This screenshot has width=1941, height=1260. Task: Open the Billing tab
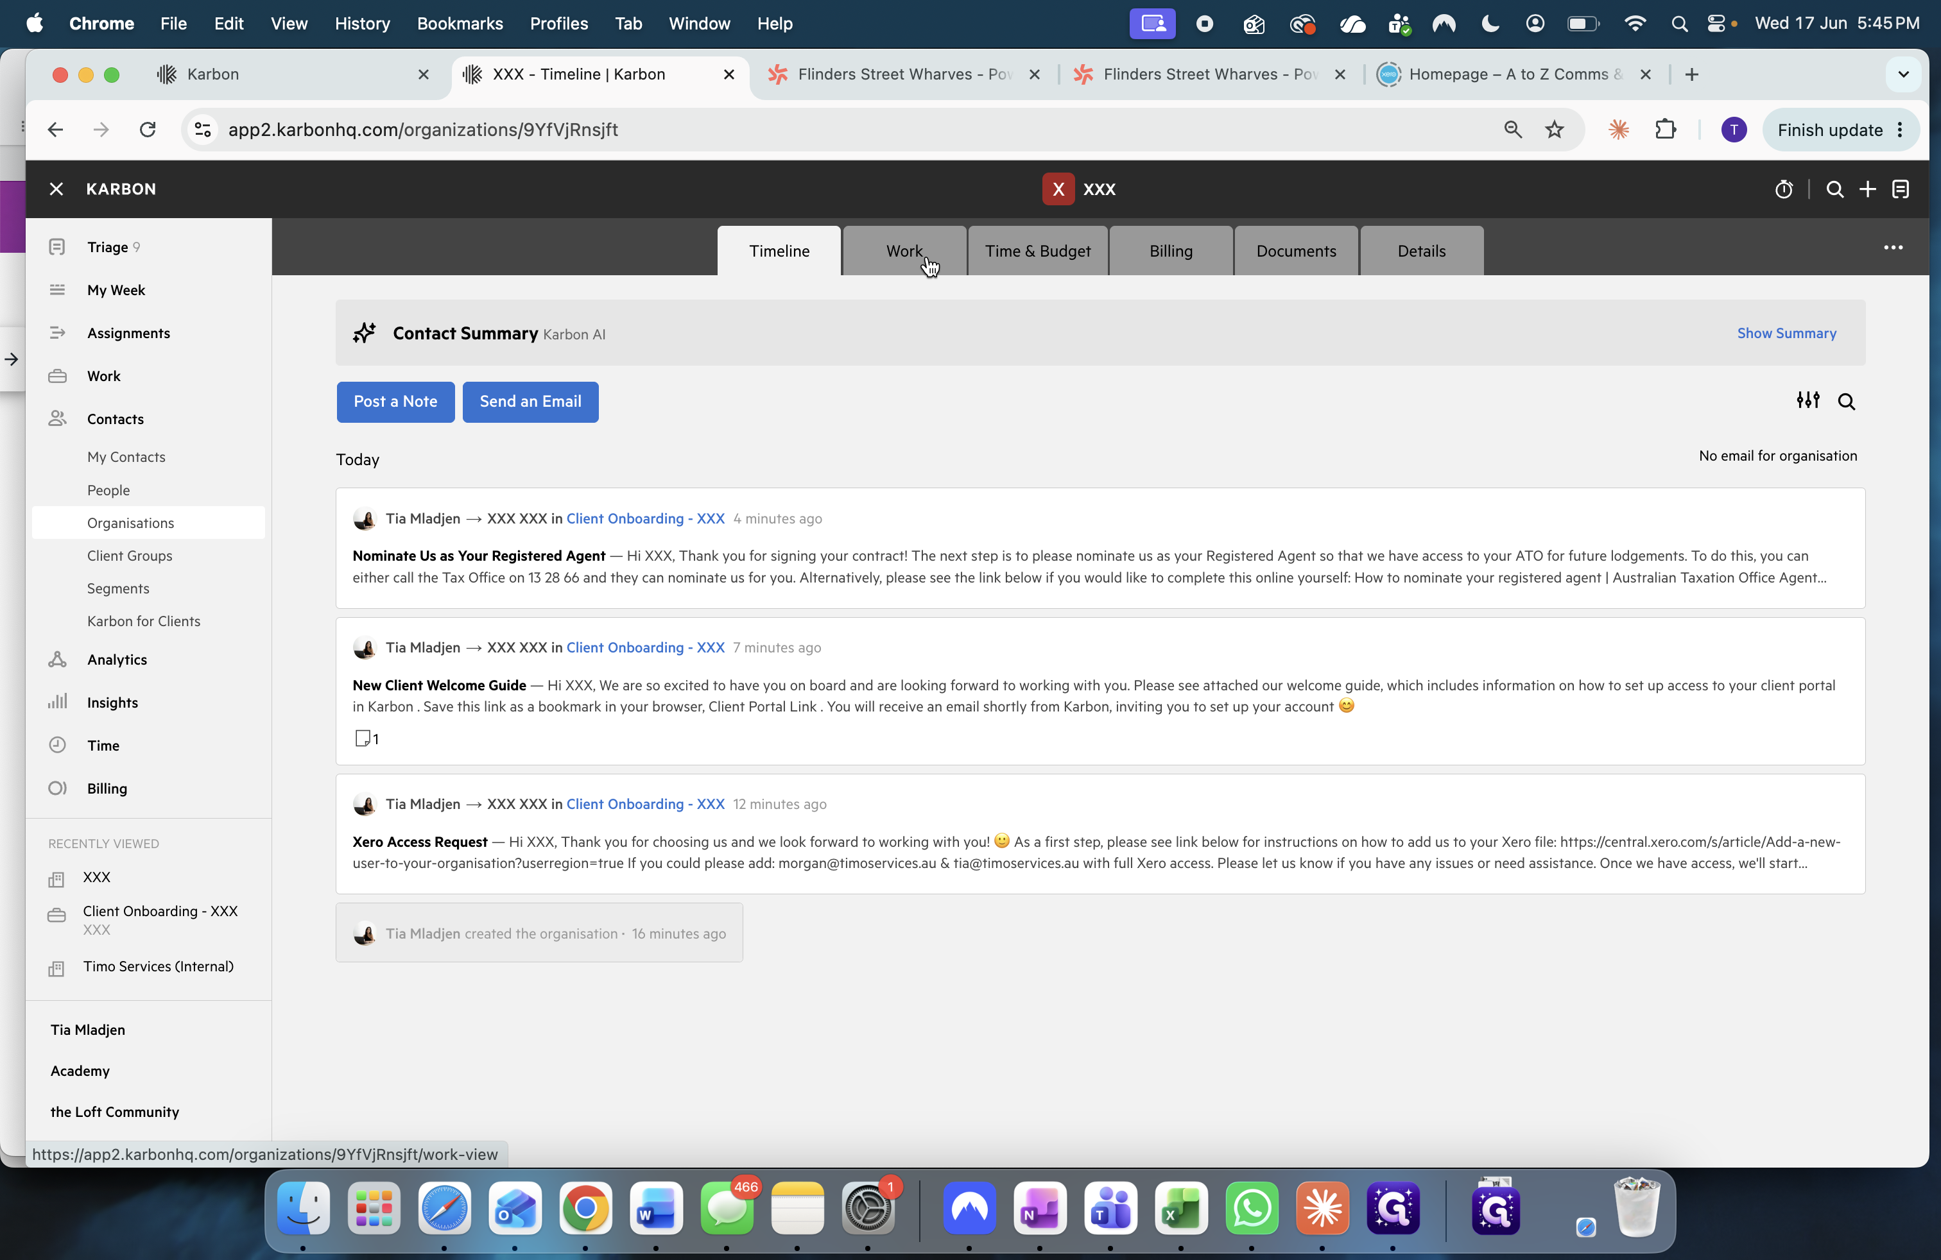click(x=1171, y=251)
